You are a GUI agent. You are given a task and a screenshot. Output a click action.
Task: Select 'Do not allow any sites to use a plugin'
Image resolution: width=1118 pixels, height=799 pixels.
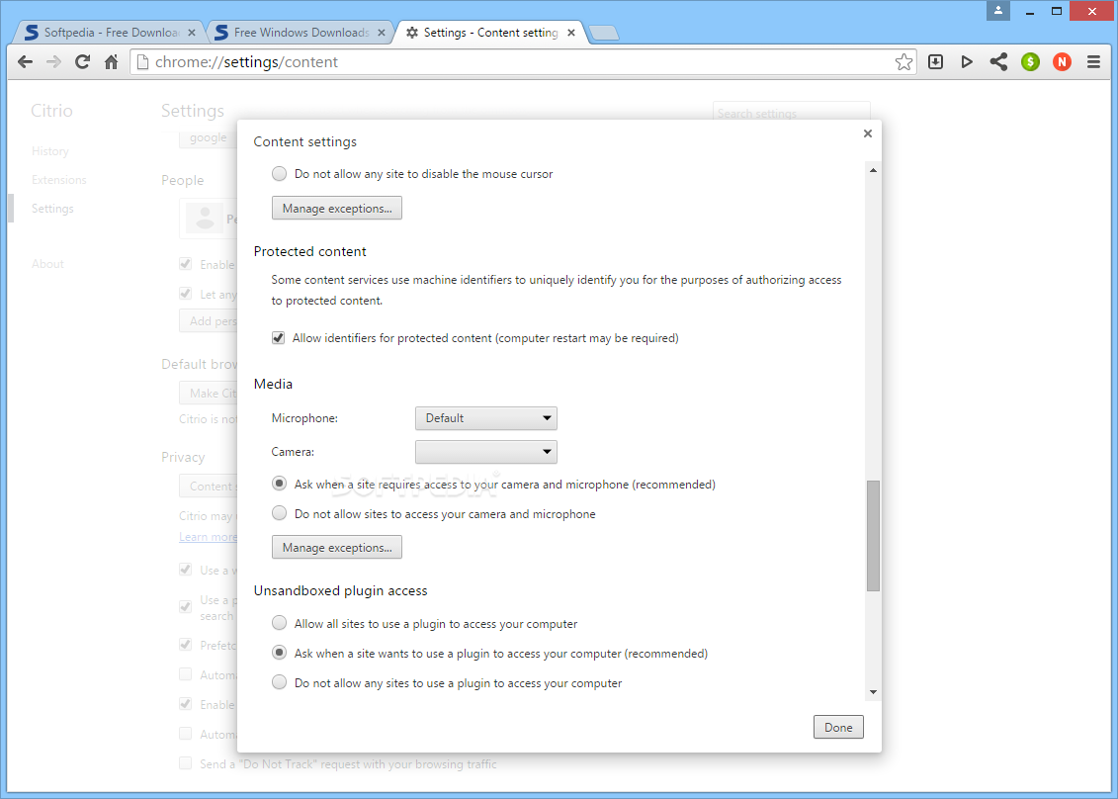(280, 682)
